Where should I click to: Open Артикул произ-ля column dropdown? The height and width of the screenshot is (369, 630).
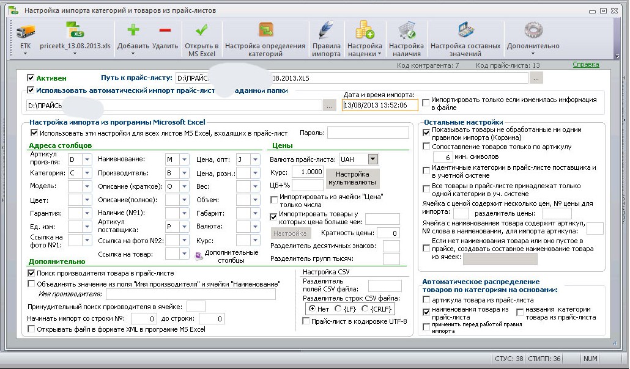pyautogui.click(x=87, y=159)
